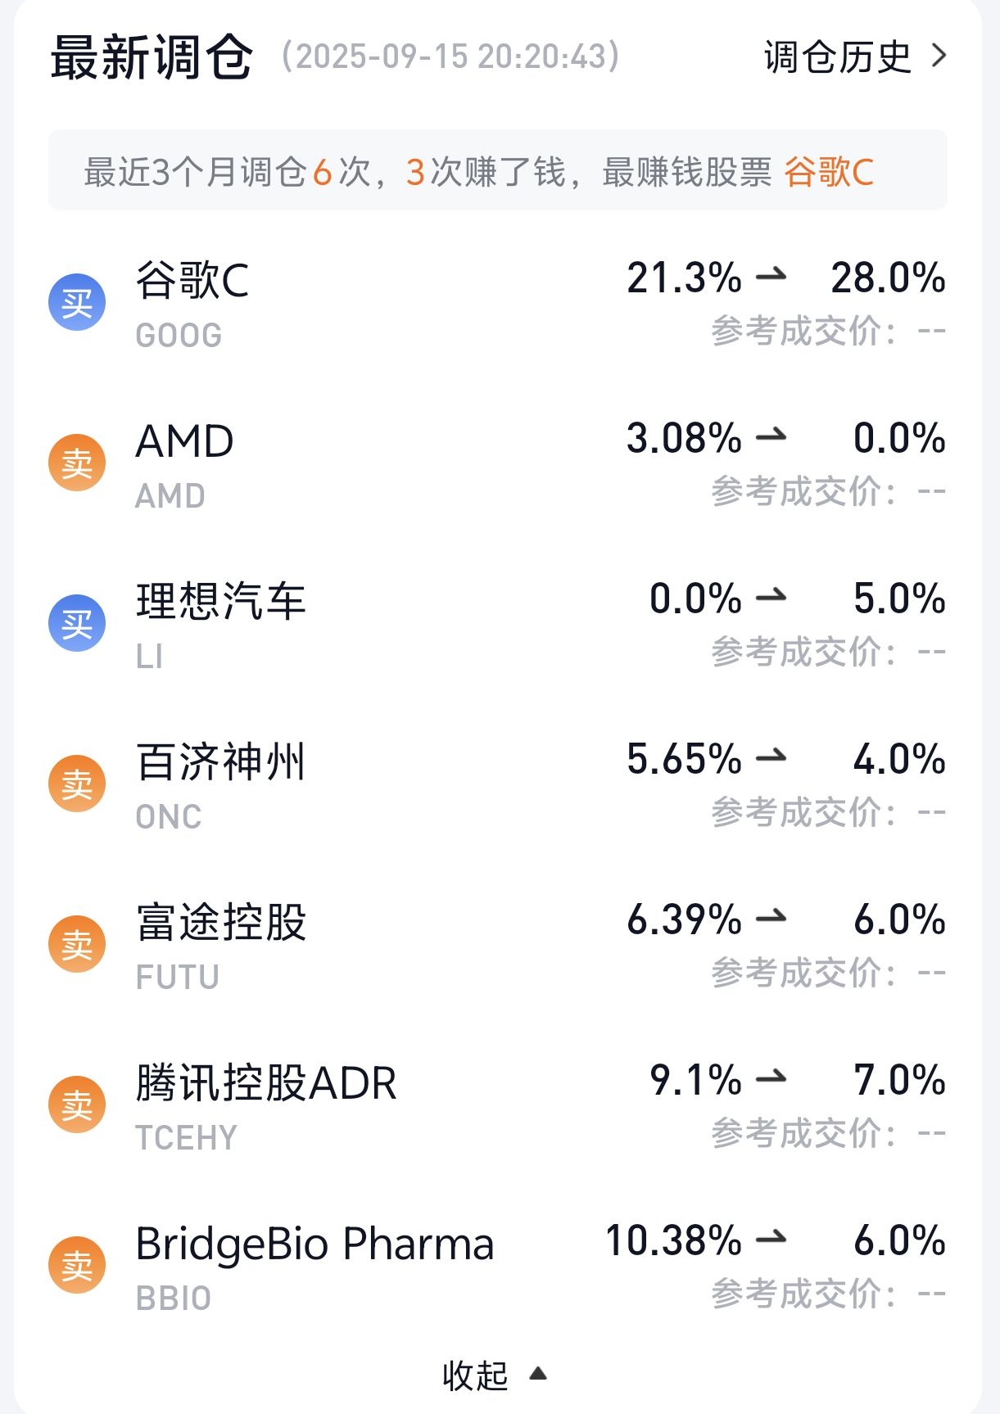The width and height of the screenshot is (1000, 1414).
Task: Click the buy icon beside 理想汽车
Action: [x=77, y=623]
